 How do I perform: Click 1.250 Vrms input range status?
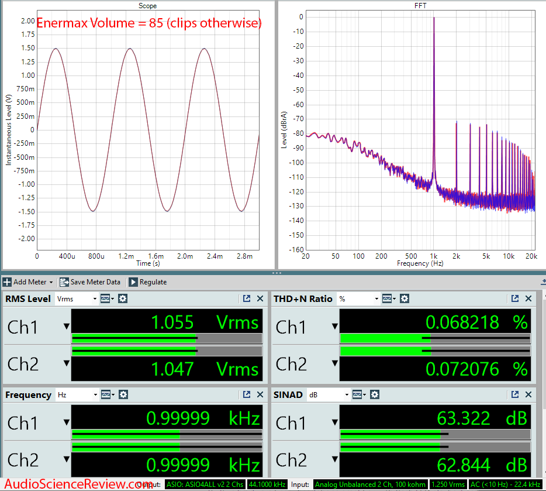pyautogui.click(x=448, y=485)
